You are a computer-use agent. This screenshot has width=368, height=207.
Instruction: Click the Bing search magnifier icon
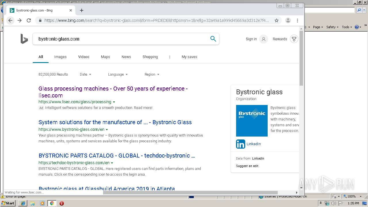point(213,39)
